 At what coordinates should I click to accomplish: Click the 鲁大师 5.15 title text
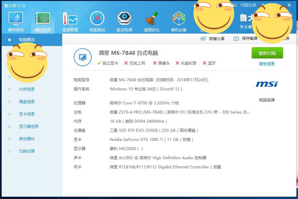[15, 6]
